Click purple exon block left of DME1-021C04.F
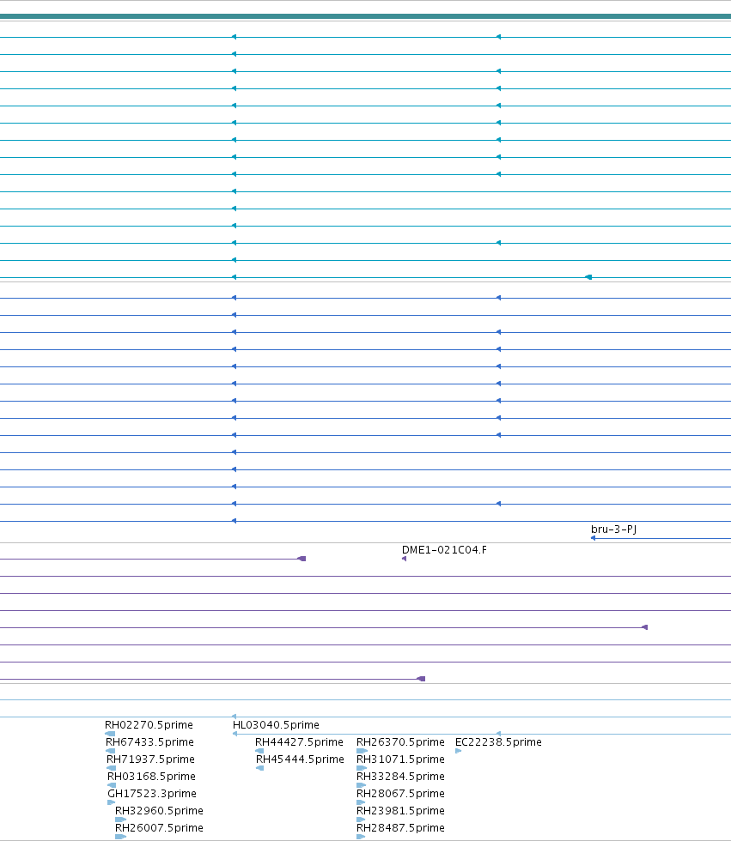The height and width of the screenshot is (841, 731). 302,559
